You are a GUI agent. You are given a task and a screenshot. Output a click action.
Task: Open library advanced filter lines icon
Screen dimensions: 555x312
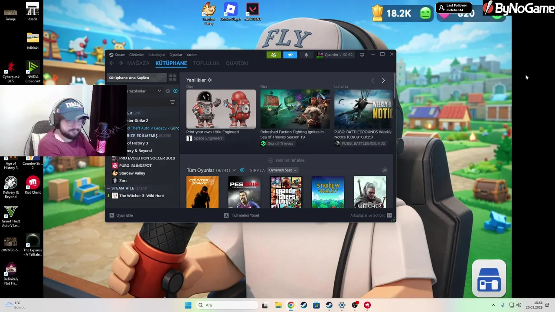pos(173,102)
